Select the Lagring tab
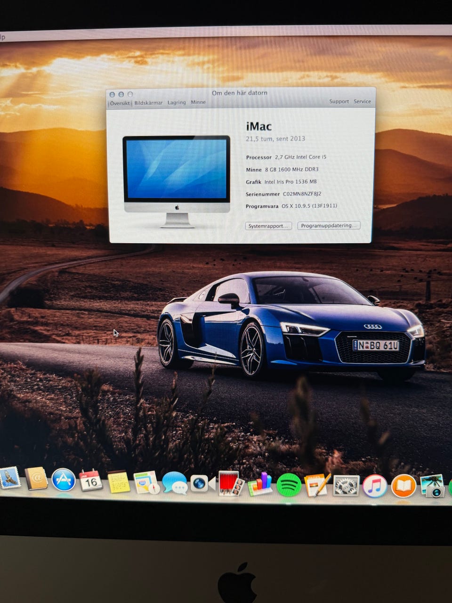The image size is (452, 603). [177, 102]
